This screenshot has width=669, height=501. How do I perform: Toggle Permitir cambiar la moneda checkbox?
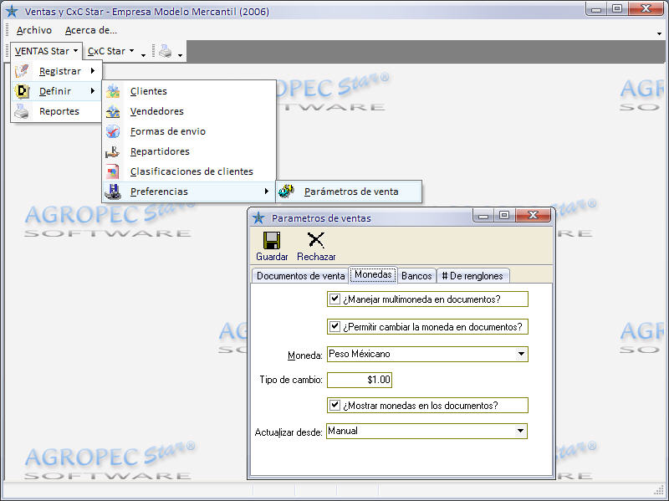[x=335, y=327]
